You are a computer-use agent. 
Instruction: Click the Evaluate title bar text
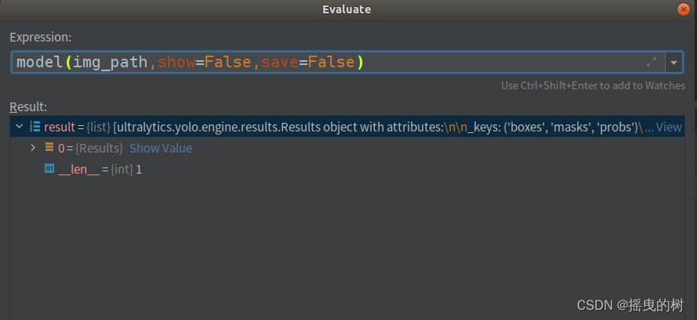(x=347, y=9)
